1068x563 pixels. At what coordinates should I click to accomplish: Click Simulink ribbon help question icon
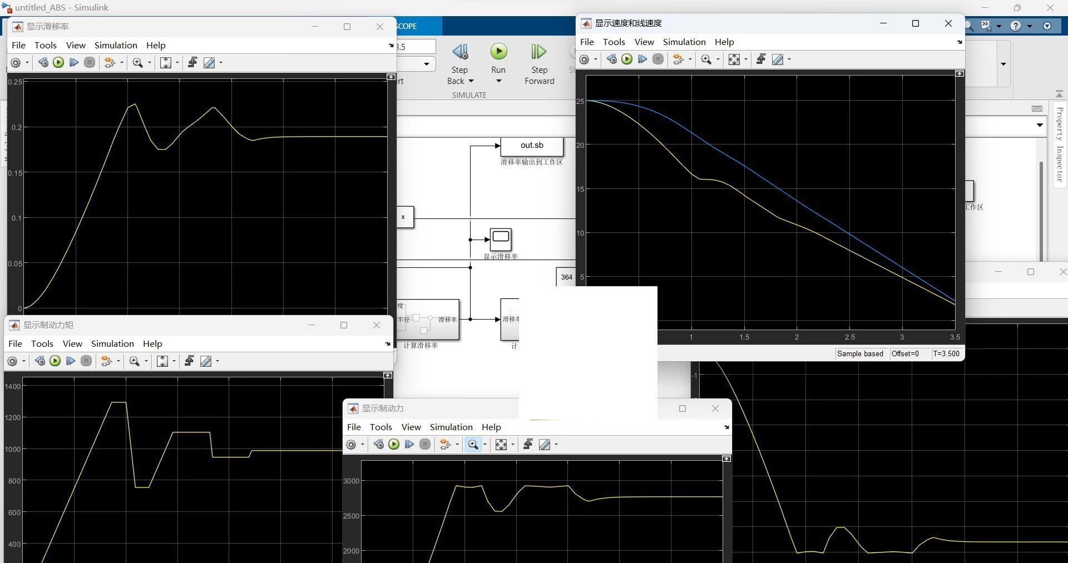[x=1016, y=26]
